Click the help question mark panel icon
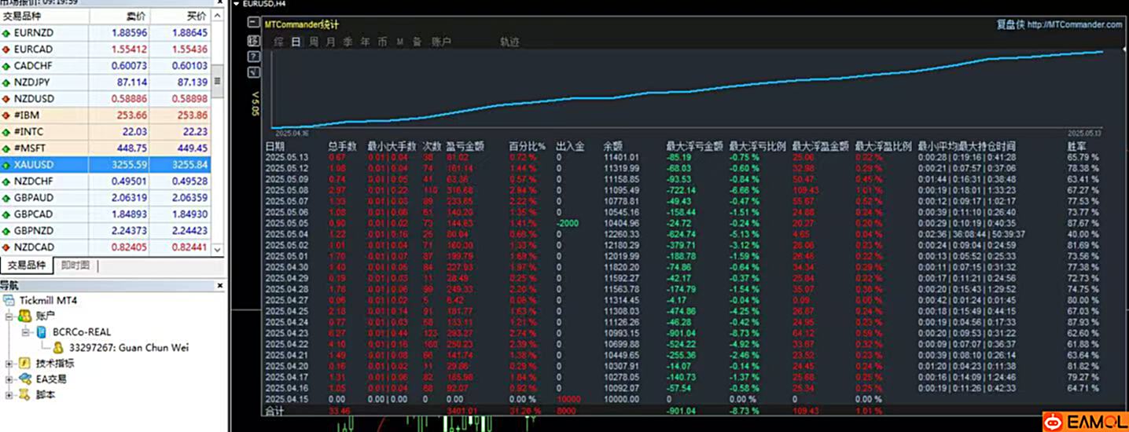 (x=253, y=57)
